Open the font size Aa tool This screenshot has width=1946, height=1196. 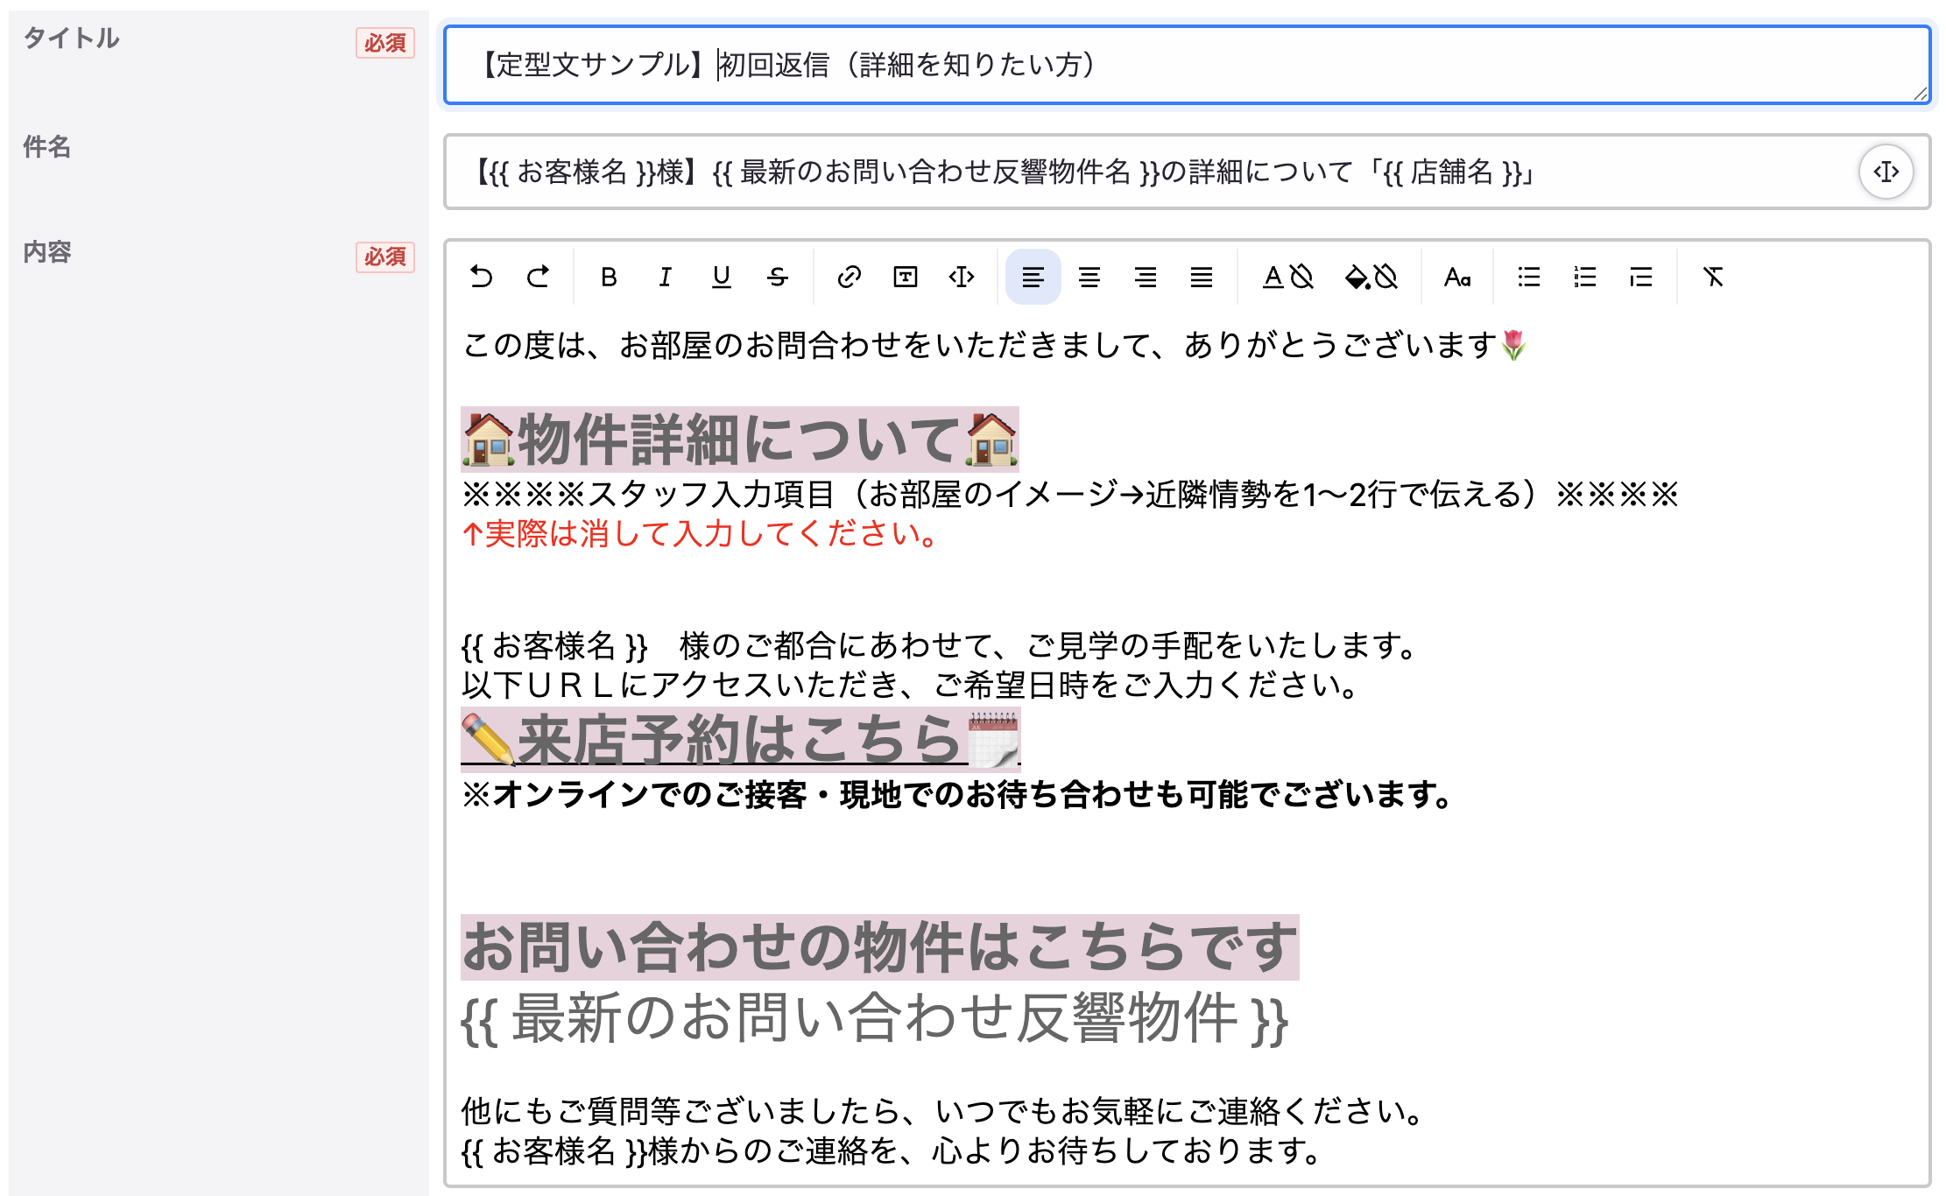click(1456, 277)
